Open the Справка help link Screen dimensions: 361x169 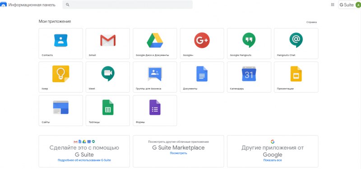pyautogui.click(x=311, y=22)
